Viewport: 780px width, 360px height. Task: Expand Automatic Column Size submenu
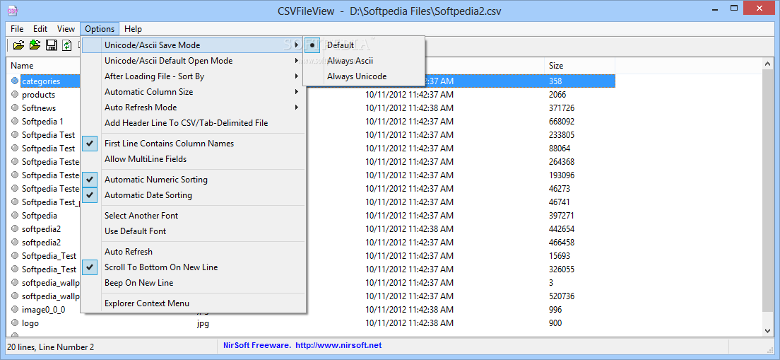click(193, 92)
